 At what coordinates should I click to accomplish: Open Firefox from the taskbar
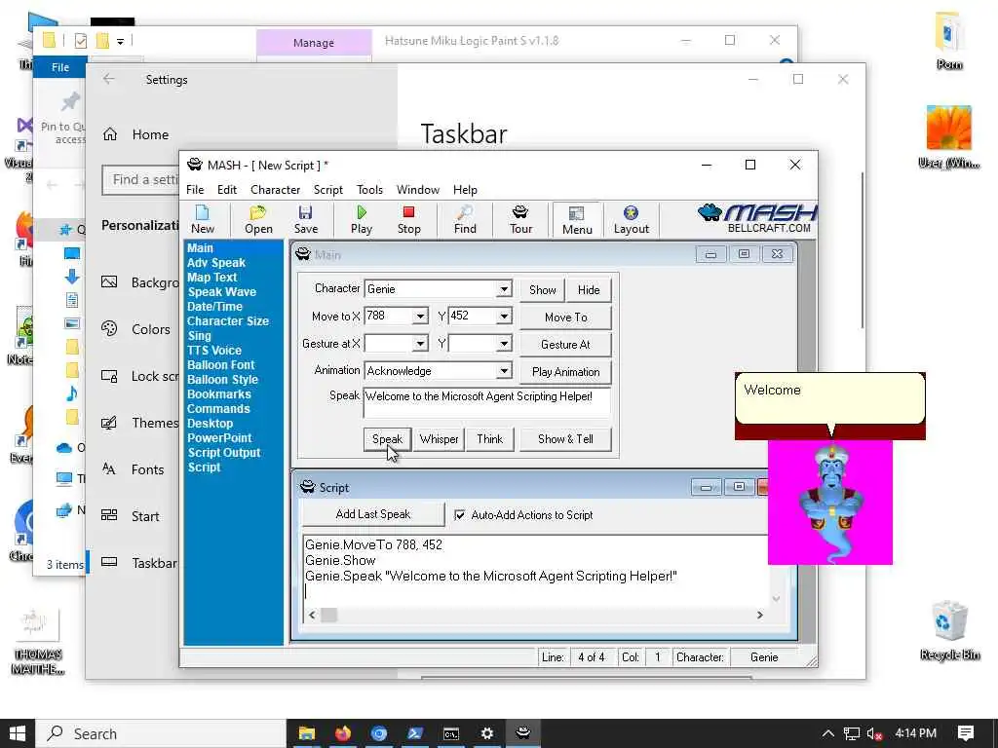tap(342, 733)
